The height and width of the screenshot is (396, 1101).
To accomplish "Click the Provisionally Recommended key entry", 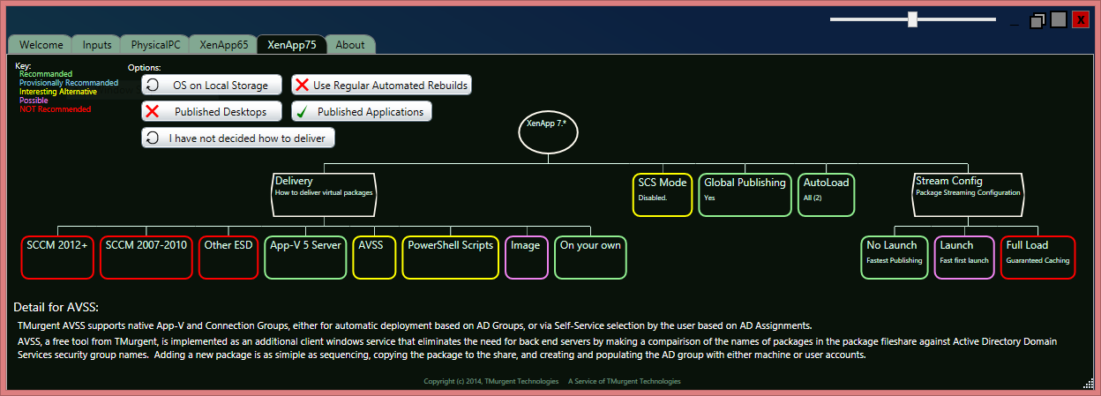I will click(x=69, y=83).
